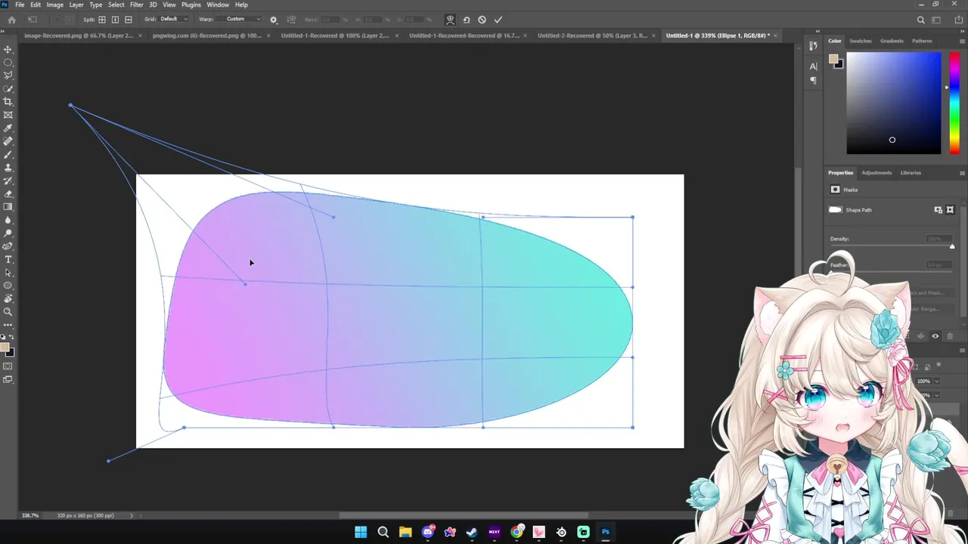Open the Filter menu

coord(137,5)
